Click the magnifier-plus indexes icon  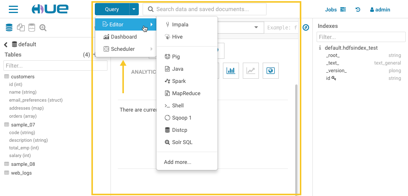point(43,28)
